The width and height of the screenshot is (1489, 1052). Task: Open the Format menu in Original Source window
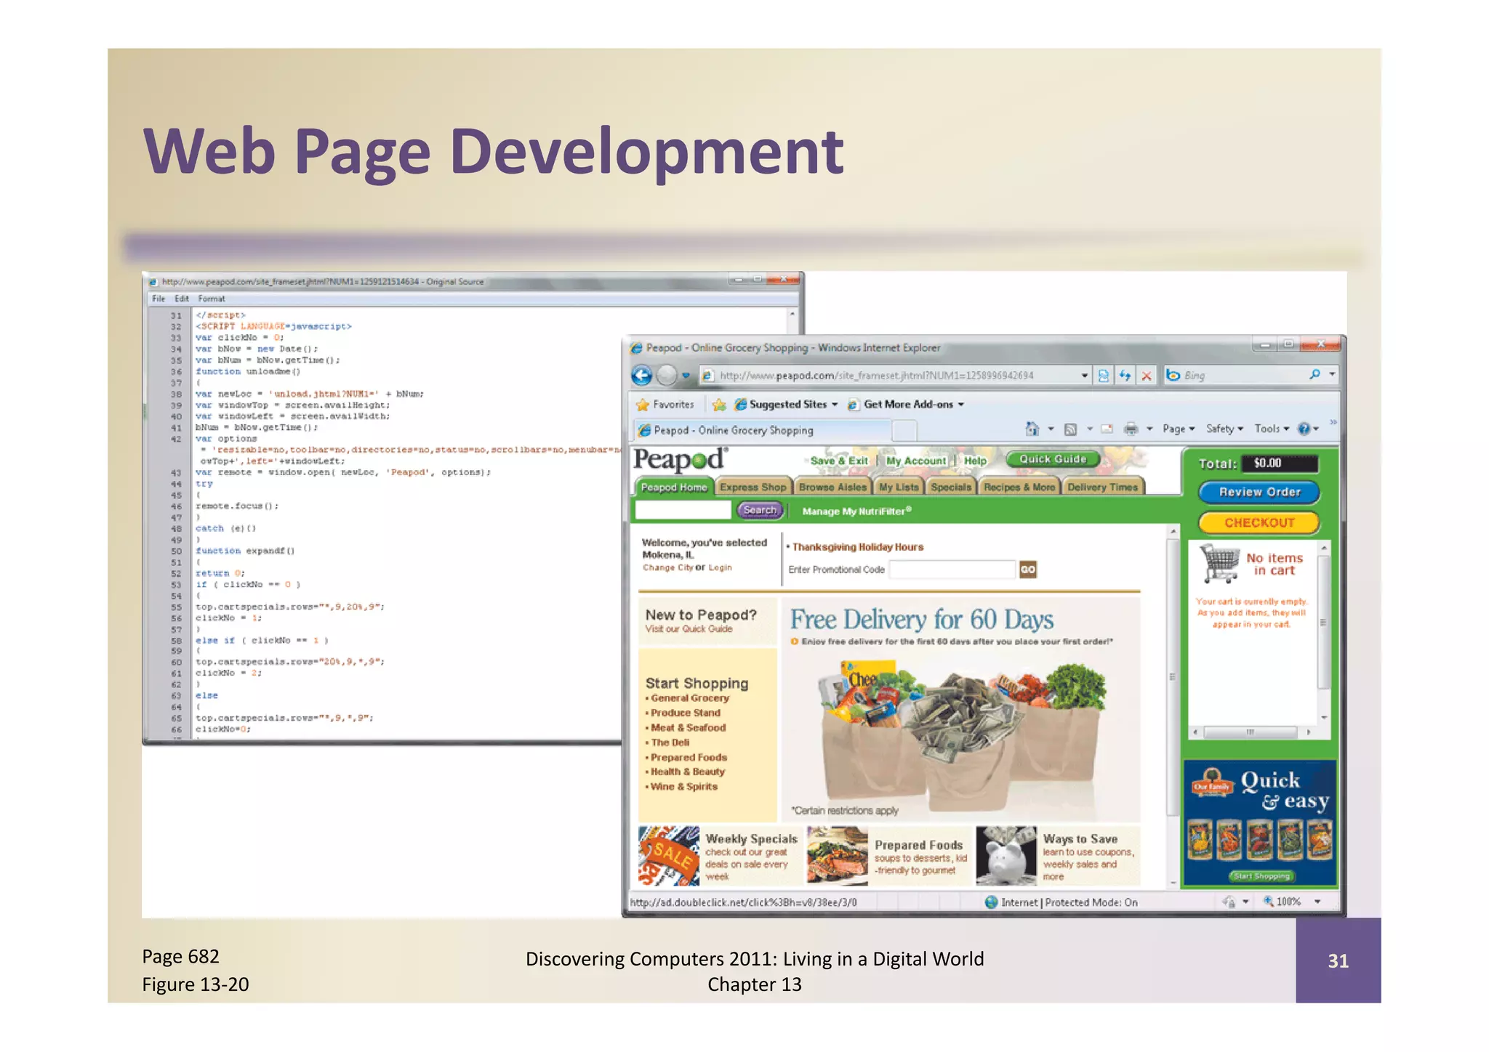pyautogui.click(x=212, y=299)
